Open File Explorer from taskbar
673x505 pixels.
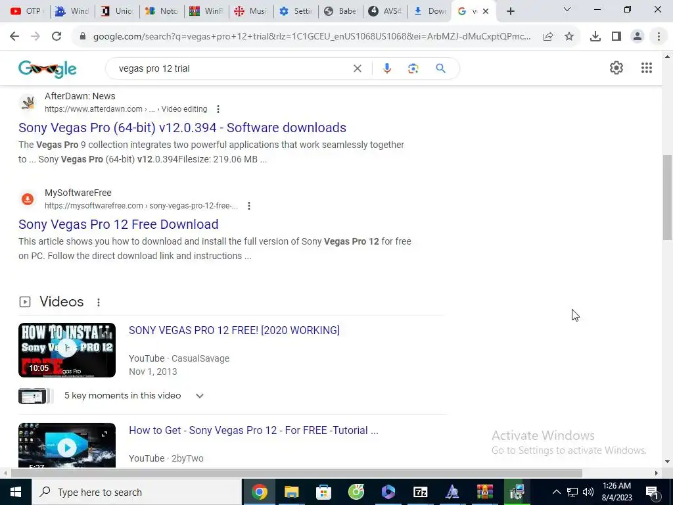(x=291, y=492)
